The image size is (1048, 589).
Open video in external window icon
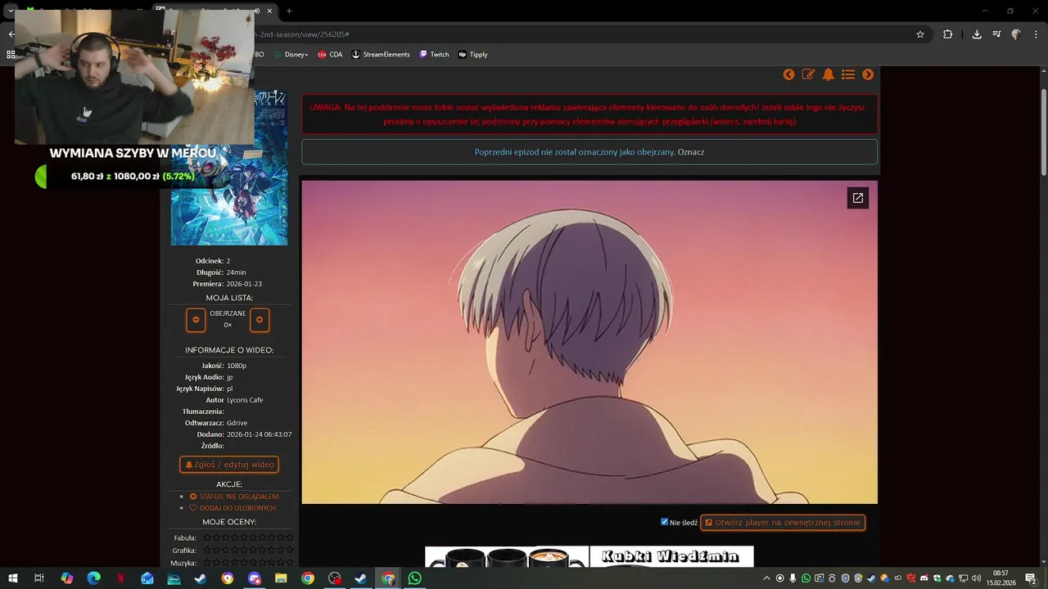[857, 198]
